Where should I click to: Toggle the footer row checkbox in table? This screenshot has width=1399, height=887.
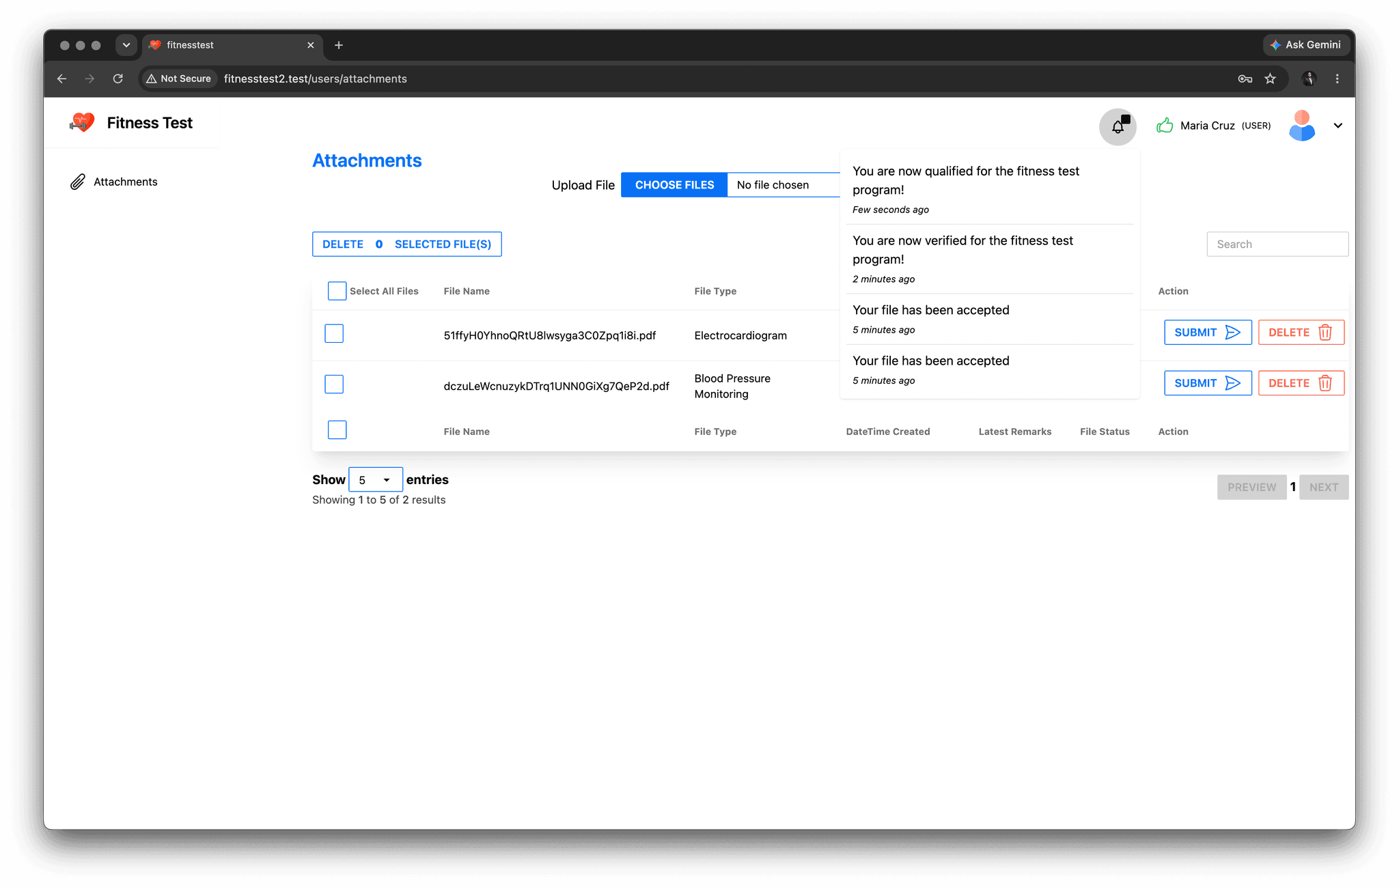tap(337, 430)
